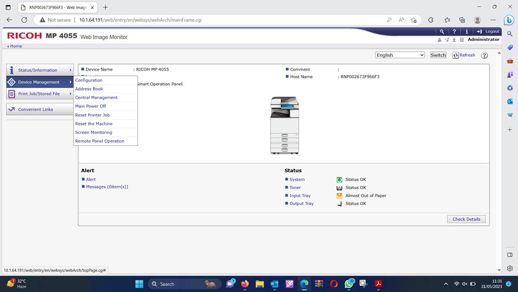
Task: View Toner status link
Action: pyautogui.click(x=295, y=187)
